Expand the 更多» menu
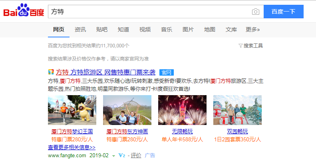Screen dimensions: 316x164 (x=252, y=29)
